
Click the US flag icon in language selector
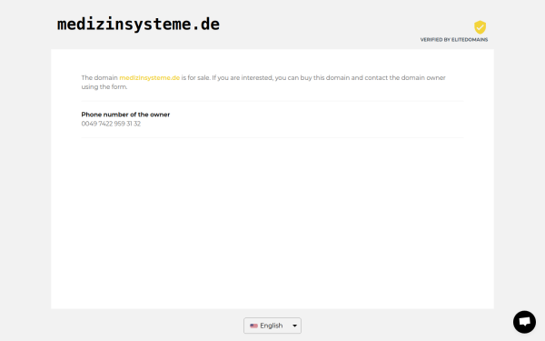click(x=253, y=326)
